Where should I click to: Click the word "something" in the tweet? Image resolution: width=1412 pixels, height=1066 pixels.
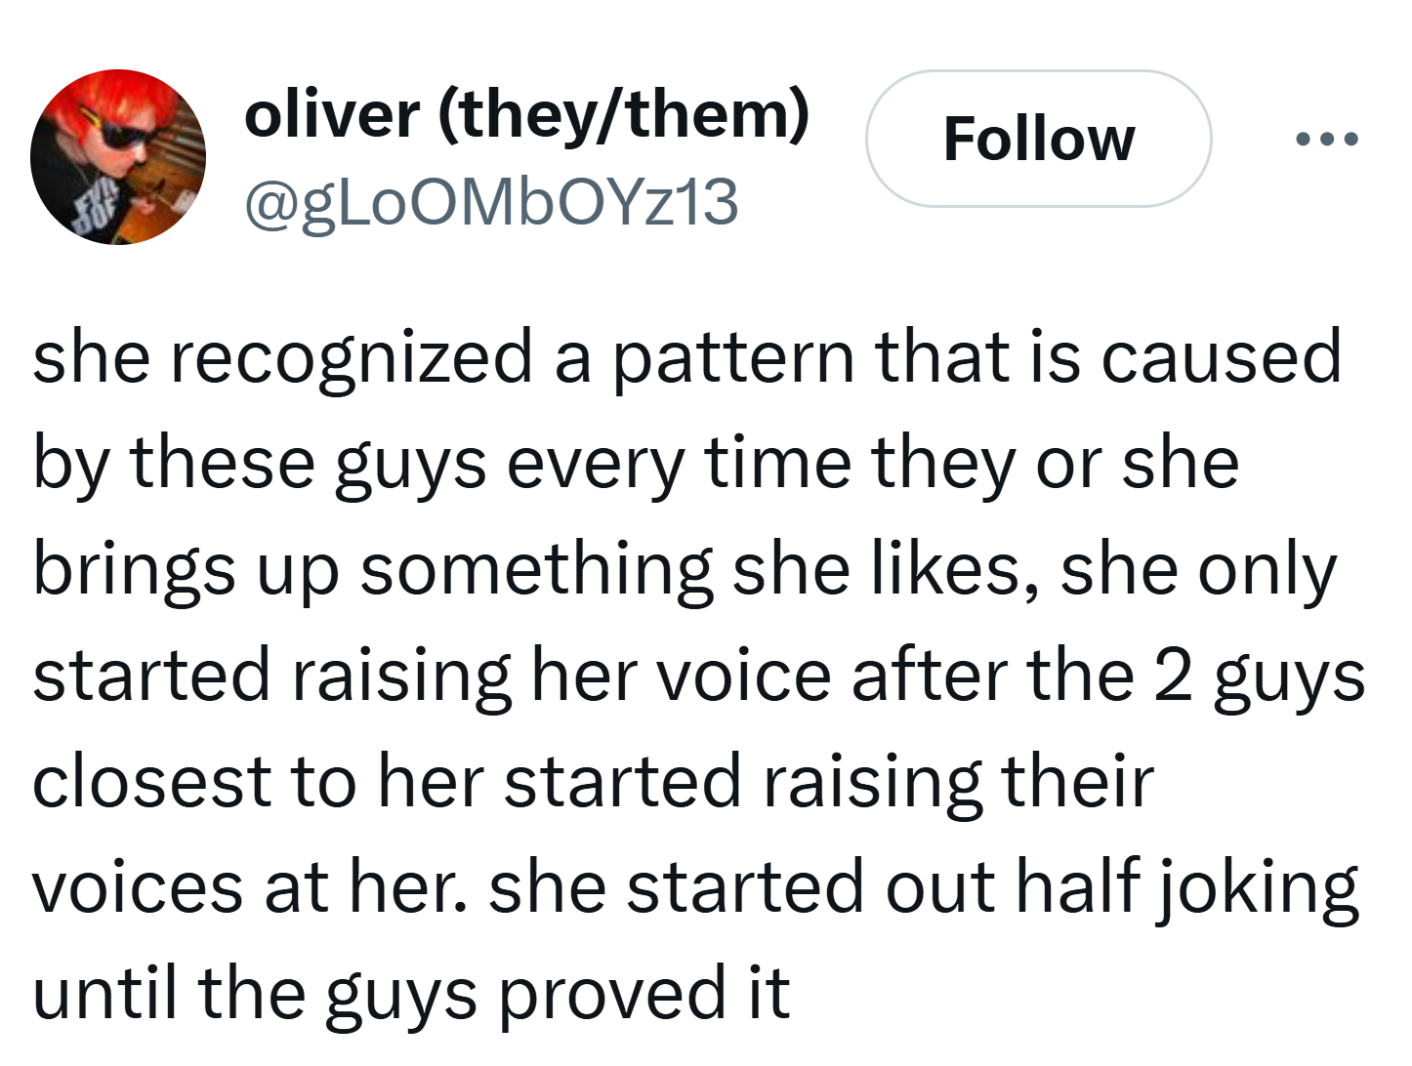537,570
